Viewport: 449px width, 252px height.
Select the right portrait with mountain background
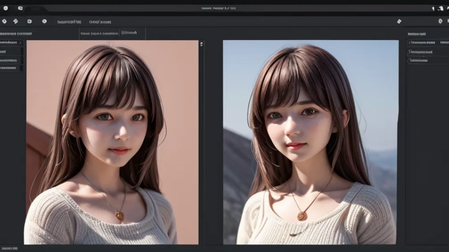point(311,142)
